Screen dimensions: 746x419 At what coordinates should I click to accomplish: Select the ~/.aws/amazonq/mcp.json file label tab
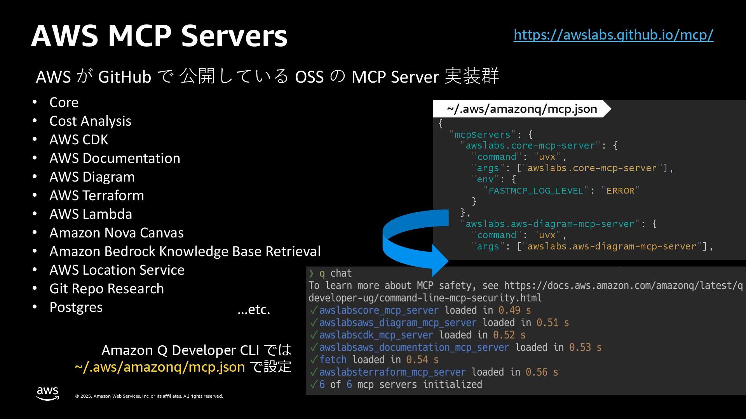[x=521, y=109]
